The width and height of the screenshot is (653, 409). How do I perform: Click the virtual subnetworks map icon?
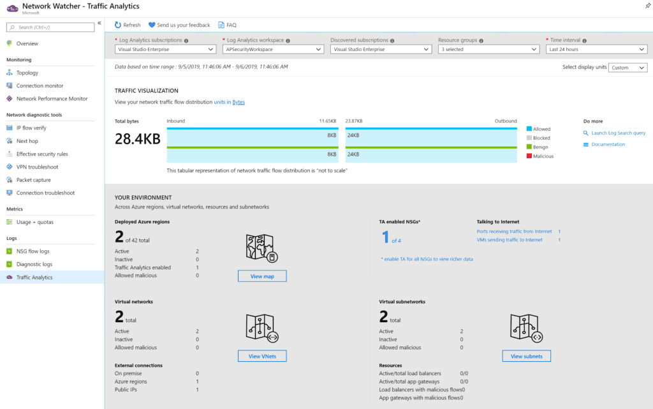click(526, 328)
